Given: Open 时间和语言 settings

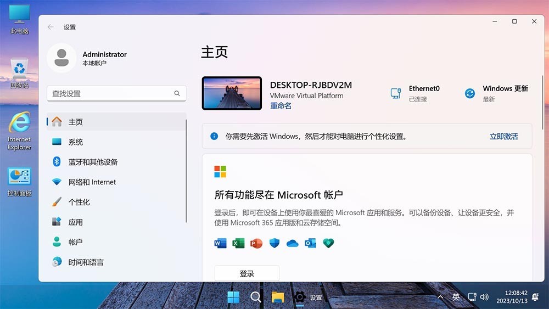Looking at the screenshot, I should point(86,262).
